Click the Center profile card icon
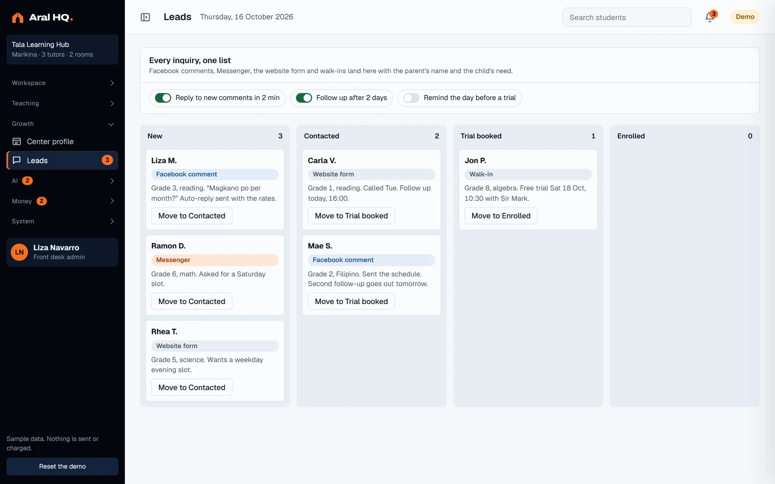This screenshot has width=775, height=484. tap(17, 141)
